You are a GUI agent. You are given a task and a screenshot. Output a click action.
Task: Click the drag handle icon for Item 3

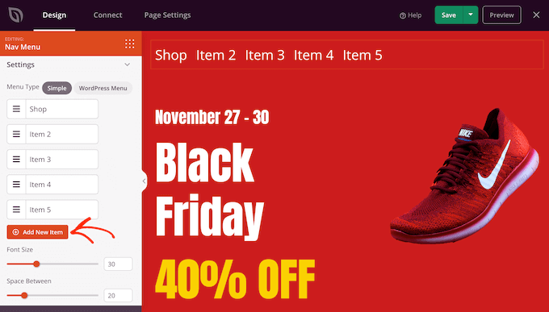(16, 160)
